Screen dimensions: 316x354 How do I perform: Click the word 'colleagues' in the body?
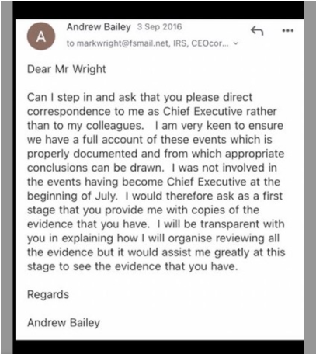114,126
